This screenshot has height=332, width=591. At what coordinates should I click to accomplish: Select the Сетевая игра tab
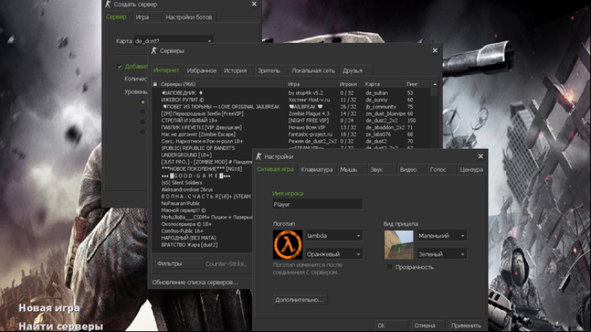pos(275,169)
